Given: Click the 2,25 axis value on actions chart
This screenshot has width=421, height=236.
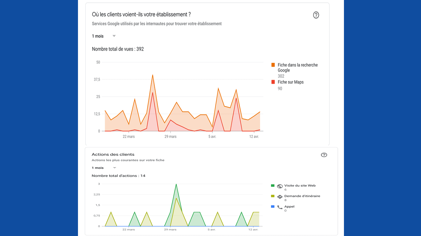Looking at the screenshot, I should click(x=97, y=195).
